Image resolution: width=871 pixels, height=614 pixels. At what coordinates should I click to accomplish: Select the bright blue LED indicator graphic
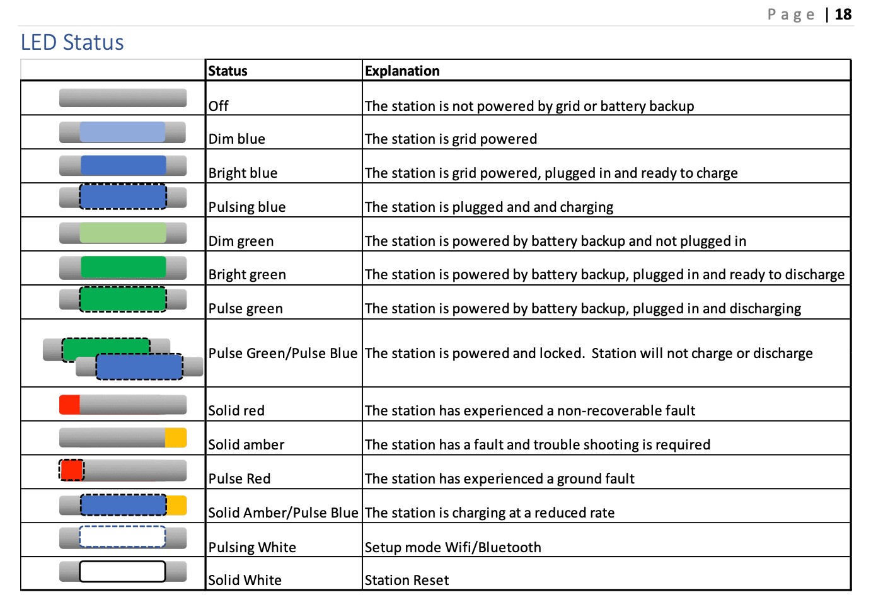(x=123, y=166)
